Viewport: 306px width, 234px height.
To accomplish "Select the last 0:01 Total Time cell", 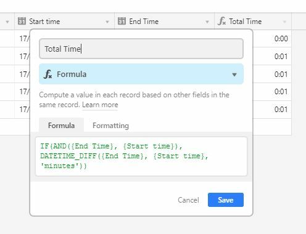I will coord(272,110).
